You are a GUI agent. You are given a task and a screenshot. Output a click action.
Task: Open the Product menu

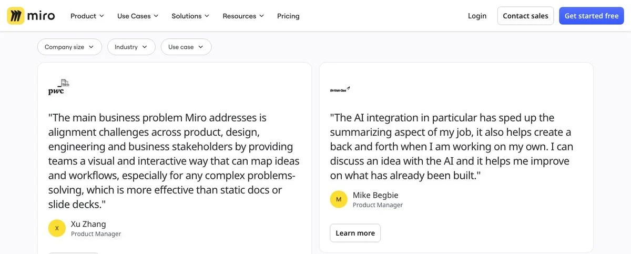[87, 16]
